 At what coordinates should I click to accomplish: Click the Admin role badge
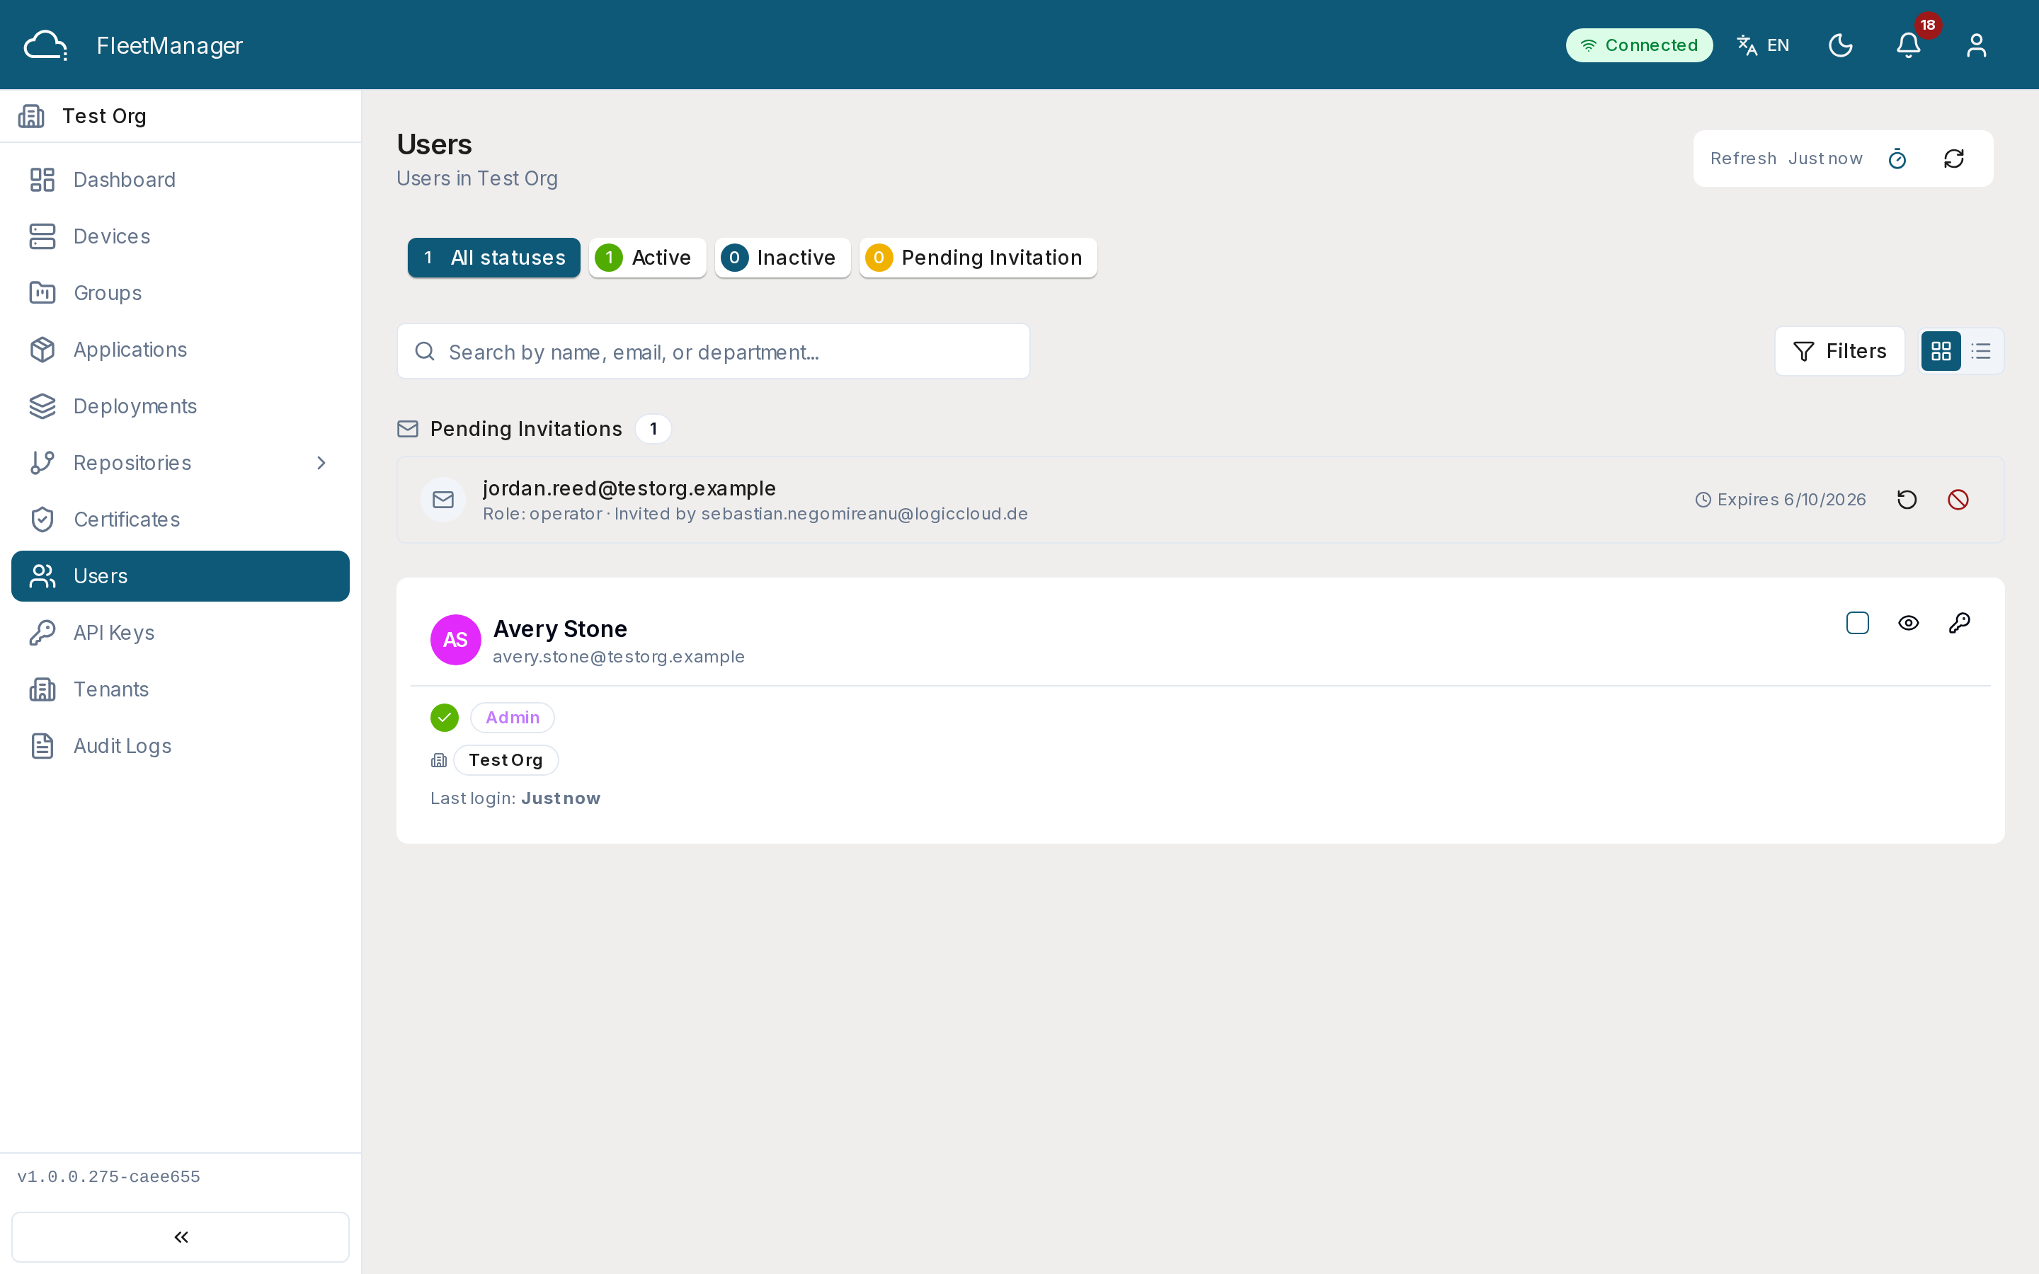click(513, 718)
